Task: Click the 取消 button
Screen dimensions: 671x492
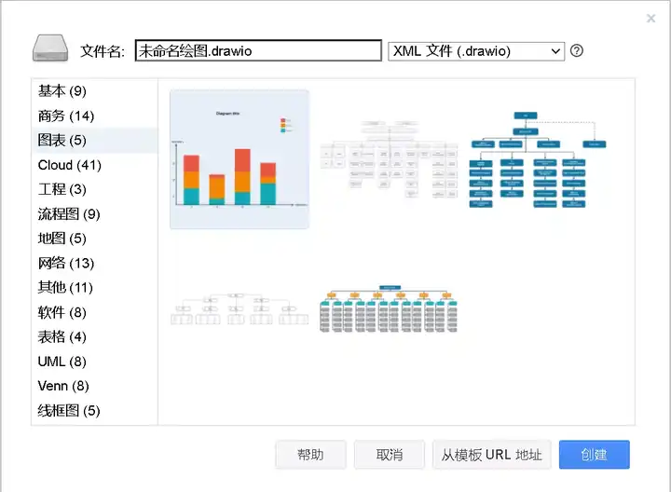Action: (x=390, y=455)
